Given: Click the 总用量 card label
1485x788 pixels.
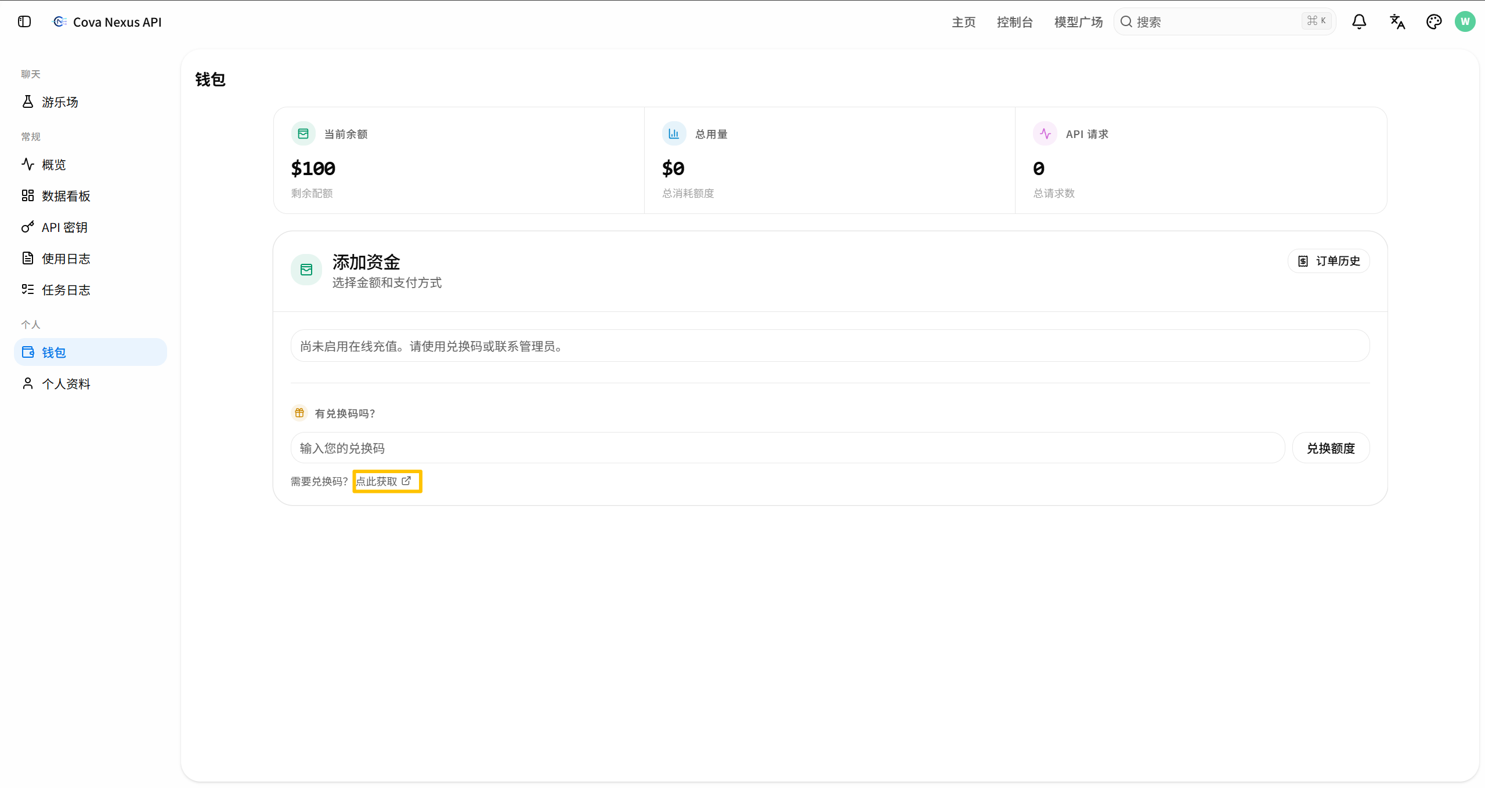Looking at the screenshot, I should (x=711, y=134).
